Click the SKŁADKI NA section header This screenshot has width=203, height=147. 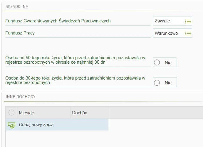[x=17, y=6]
